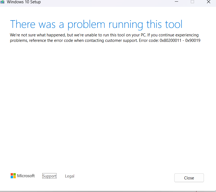Minimize the Windows 10 Setup window

(176, 2)
